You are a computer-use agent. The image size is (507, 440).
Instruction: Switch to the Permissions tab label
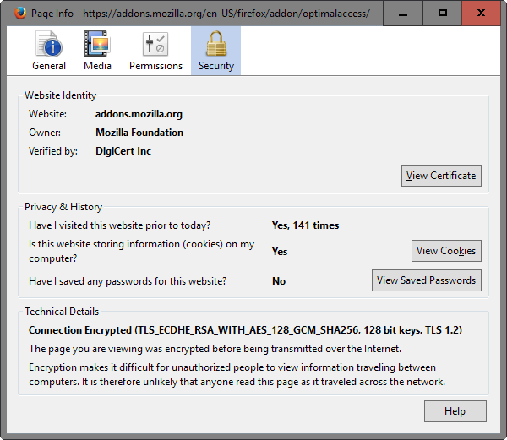155,66
